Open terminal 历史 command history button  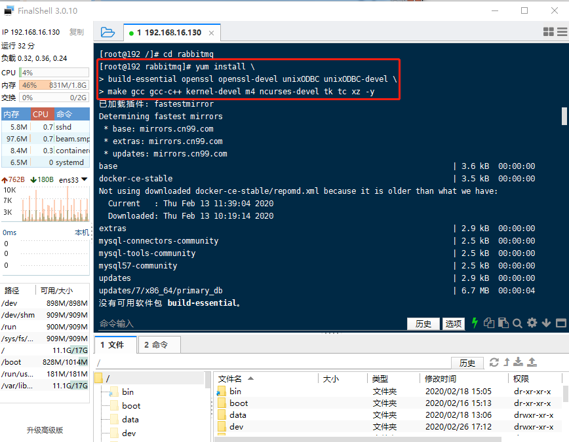point(423,323)
